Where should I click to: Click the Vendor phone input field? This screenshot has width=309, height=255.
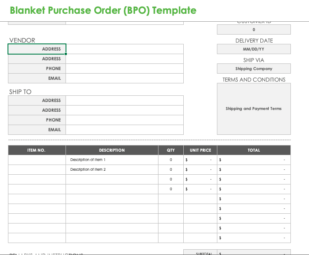point(124,68)
